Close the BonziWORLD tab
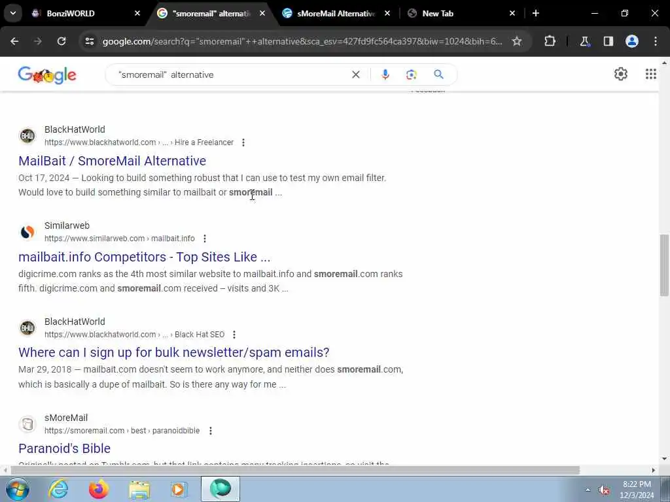This screenshot has width=670, height=502. click(x=137, y=14)
